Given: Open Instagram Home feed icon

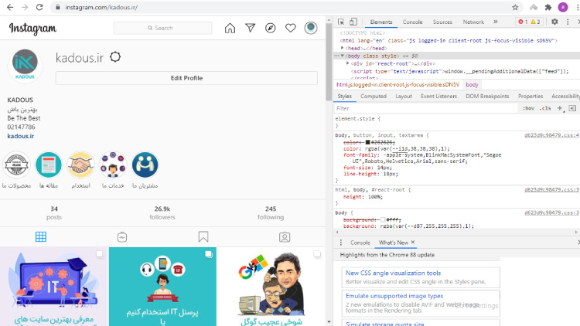Looking at the screenshot, I should click(230, 29).
